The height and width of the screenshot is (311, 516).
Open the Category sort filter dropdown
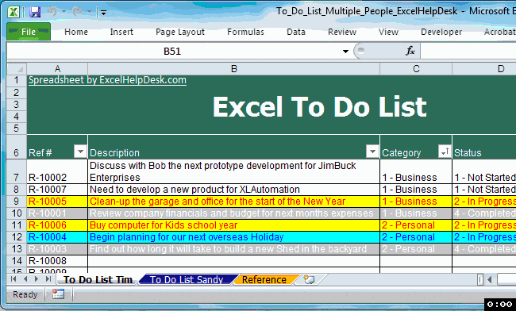pyautogui.click(x=445, y=152)
